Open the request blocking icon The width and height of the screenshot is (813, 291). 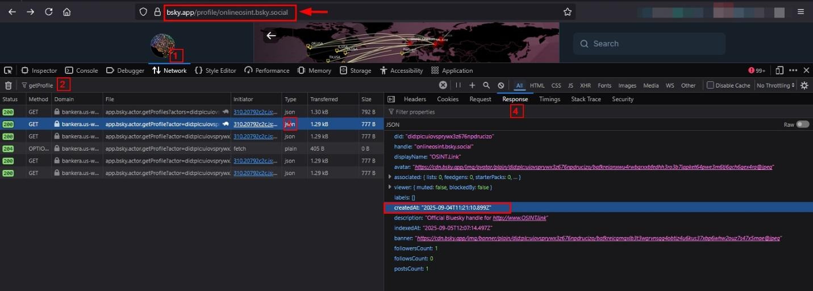[x=501, y=85]
